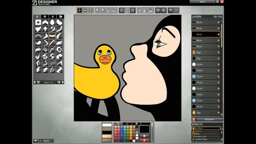Select the four-pointed star shape
The image size is (256, 144).
45,29
